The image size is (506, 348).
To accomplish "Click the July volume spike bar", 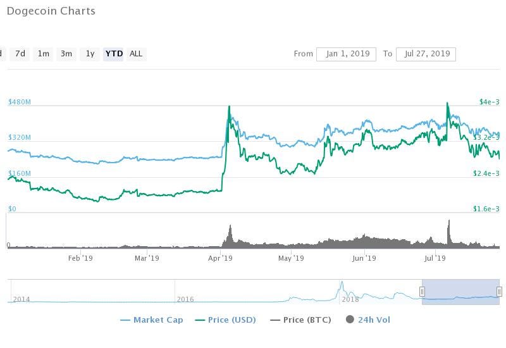I will pos(448,234).
